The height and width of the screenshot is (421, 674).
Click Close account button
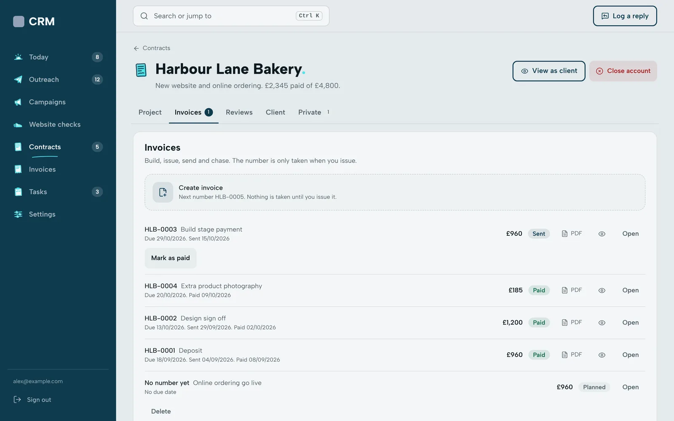click(623, 71)
